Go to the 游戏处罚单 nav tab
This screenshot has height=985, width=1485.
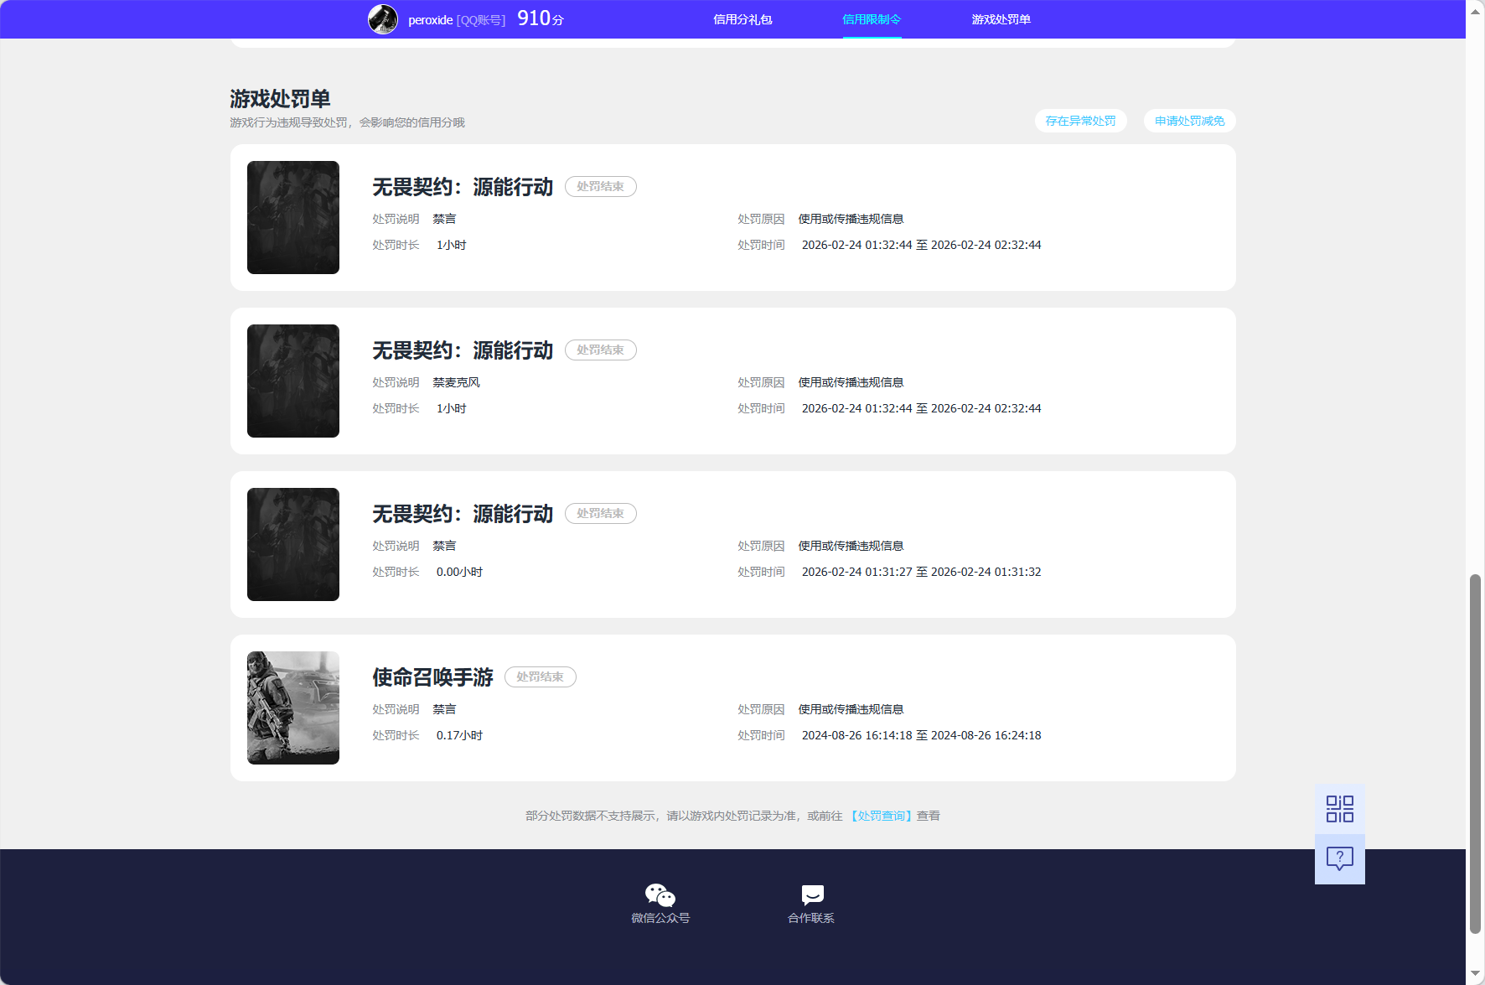1001,19
